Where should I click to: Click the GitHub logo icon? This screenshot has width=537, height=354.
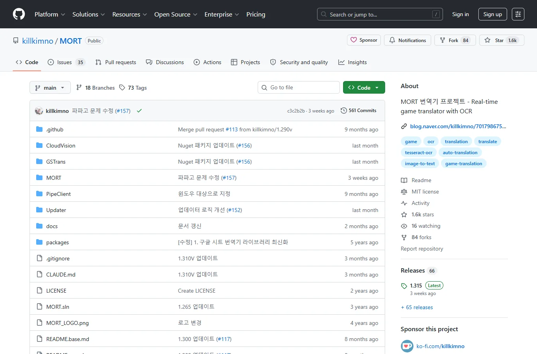(x=19, y=14)
